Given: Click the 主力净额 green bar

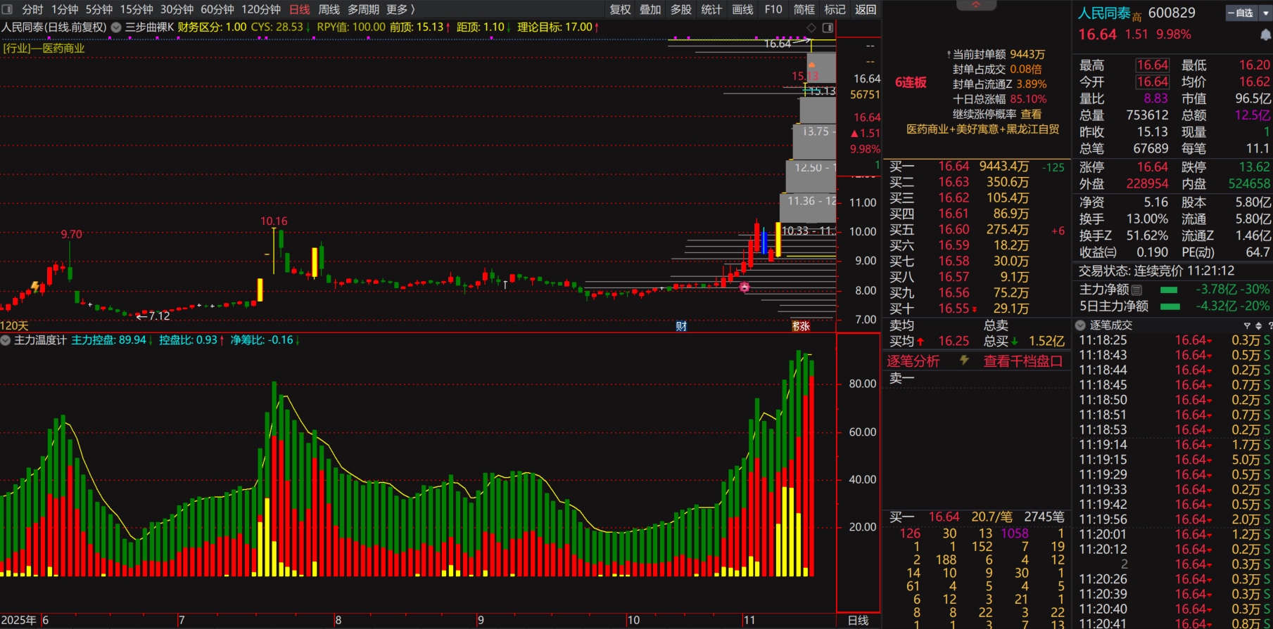Looking at the screenshot, I should coord(1169,290).
